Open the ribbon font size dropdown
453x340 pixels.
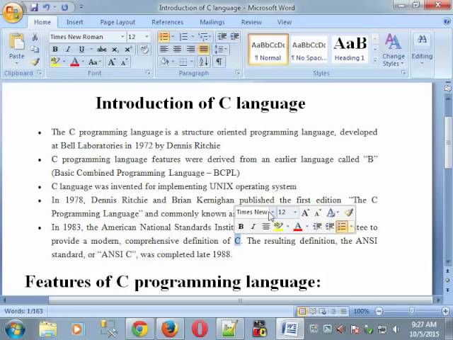147,37
